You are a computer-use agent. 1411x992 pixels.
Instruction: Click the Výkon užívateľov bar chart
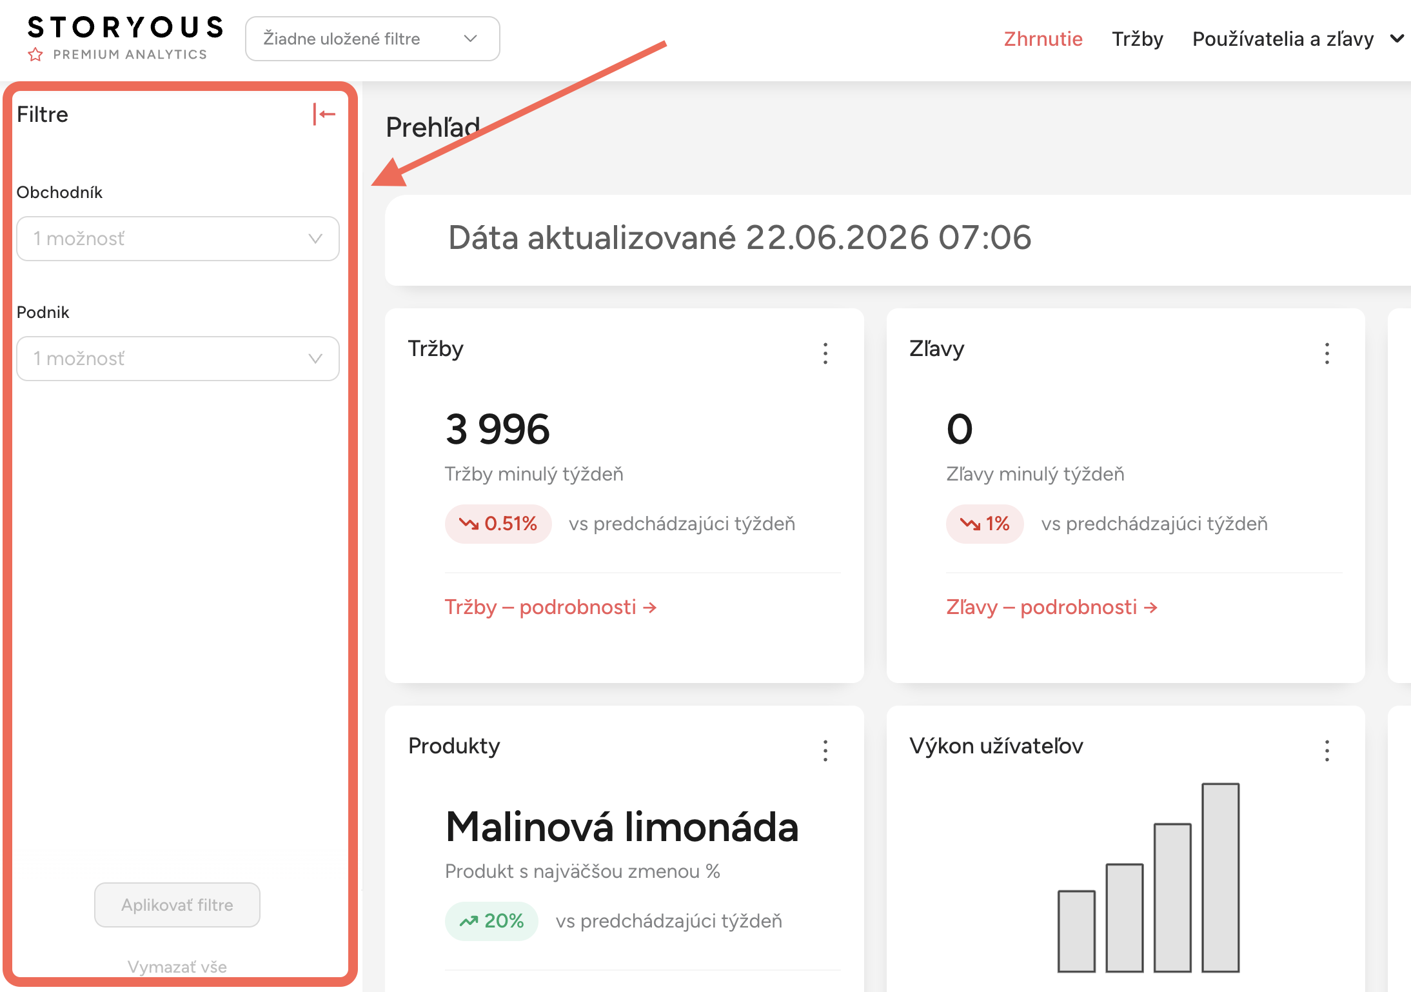coord(1149,877)
